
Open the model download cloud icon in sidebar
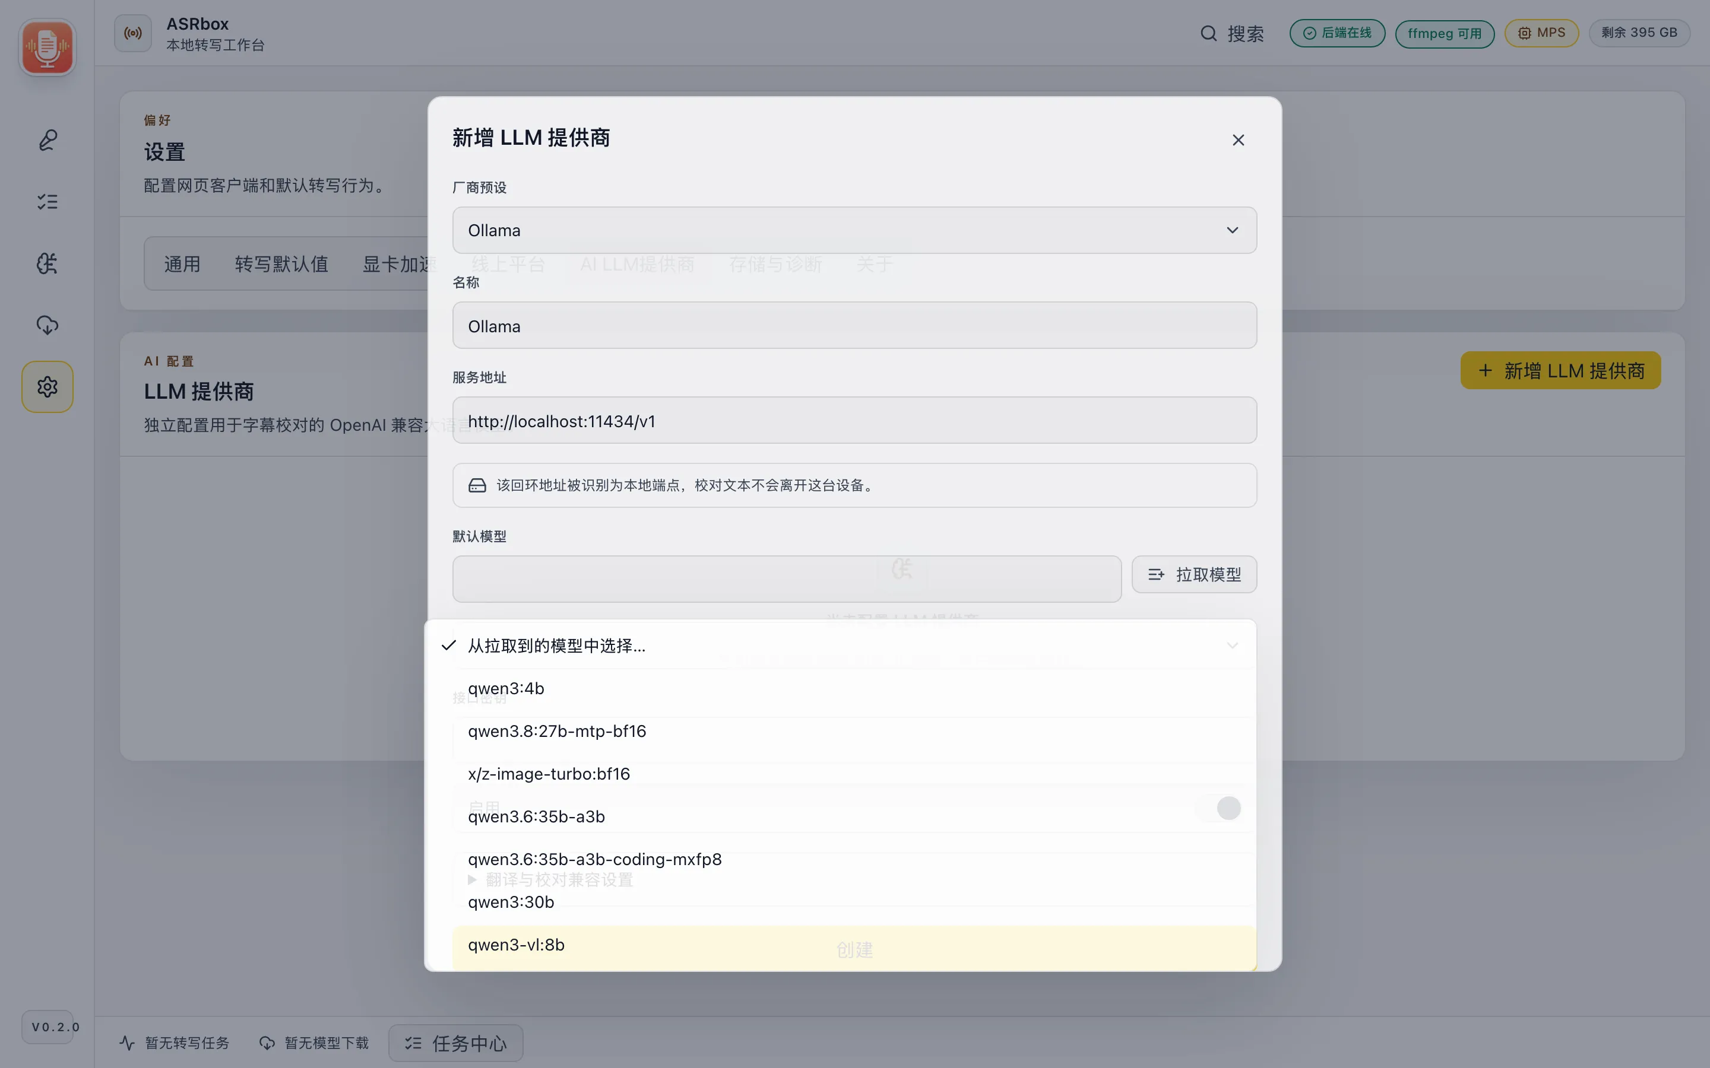coord(47,325)
